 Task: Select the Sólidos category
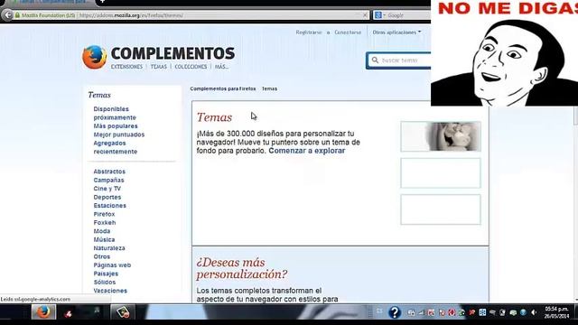(105, 282)
